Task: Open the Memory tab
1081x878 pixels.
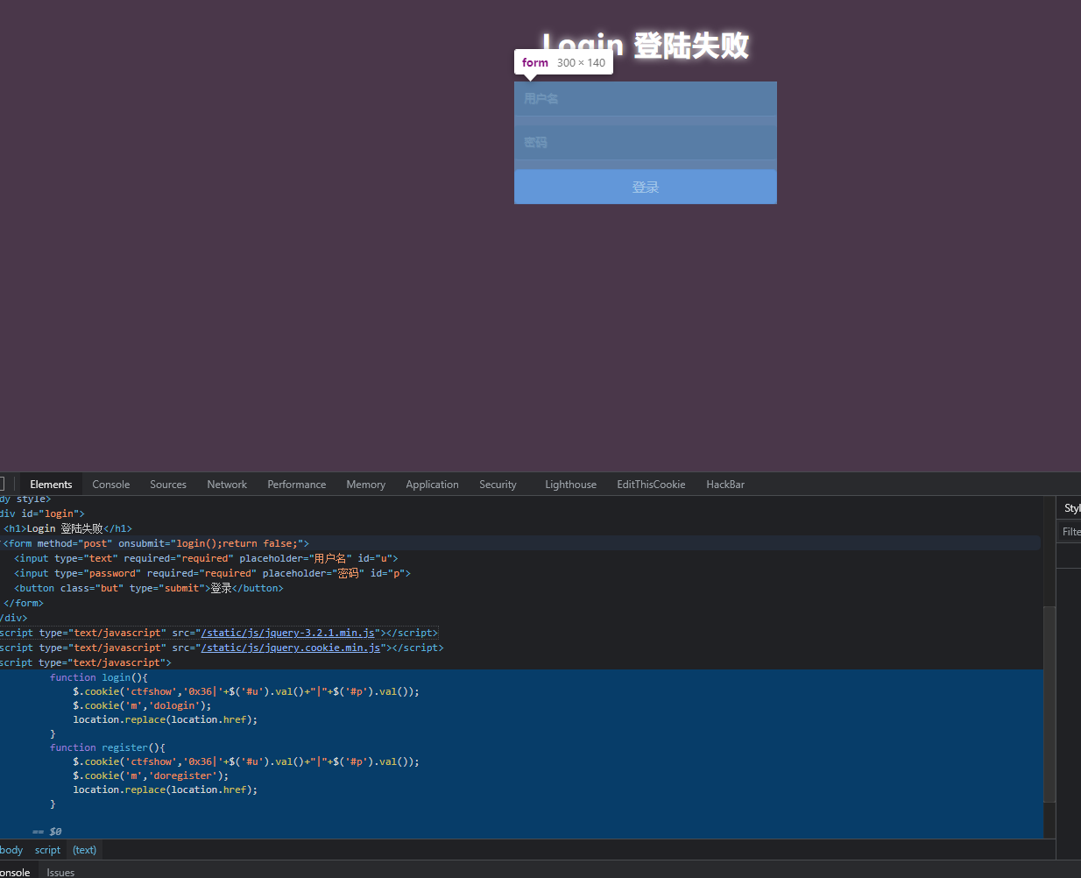Action: point(366,485)
